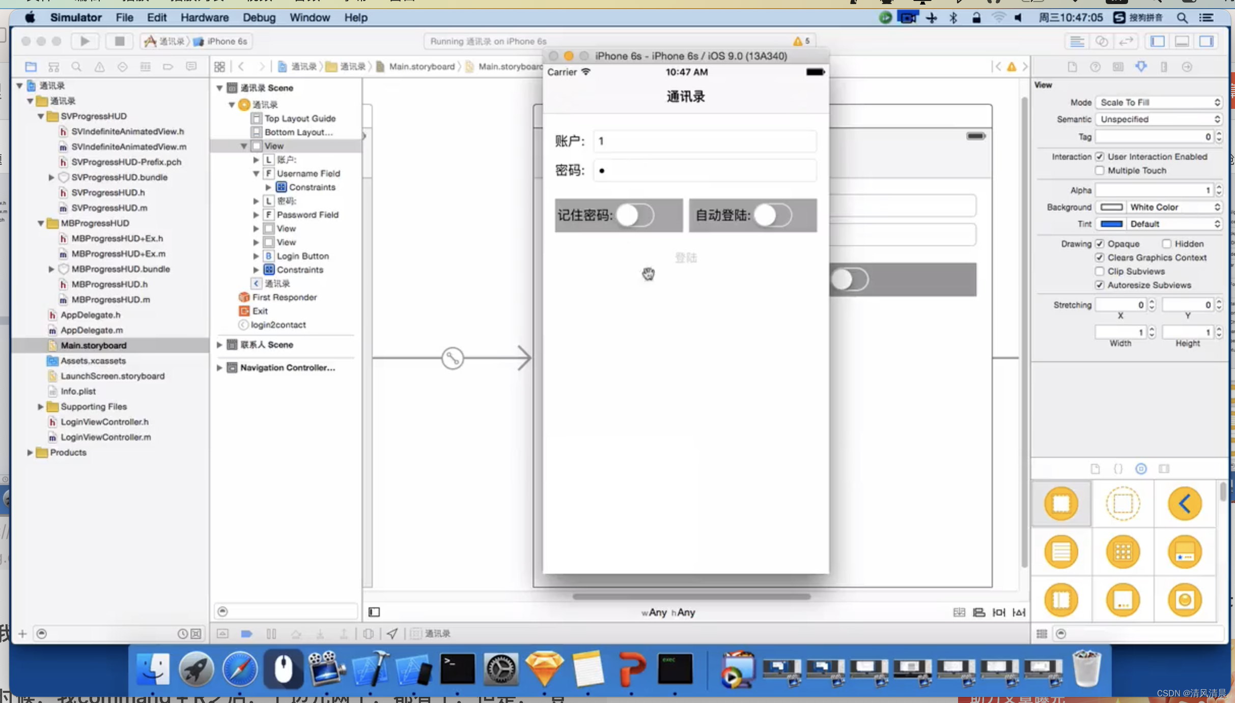Image resolution: width=1235 pixels, height=703 pixels.
Task: Click the 账户 text field in simulator
Action: [x=705, y=141]
